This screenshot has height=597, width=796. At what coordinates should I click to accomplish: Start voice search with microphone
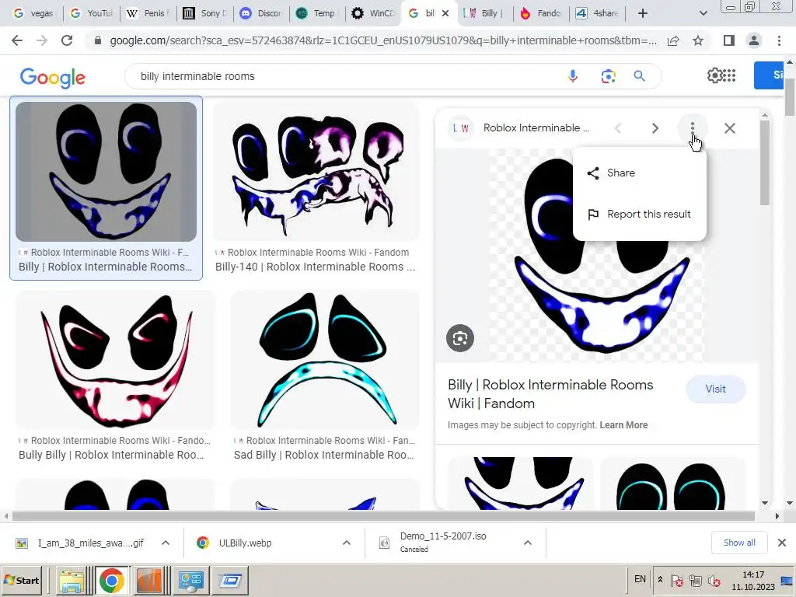[573, 76]
